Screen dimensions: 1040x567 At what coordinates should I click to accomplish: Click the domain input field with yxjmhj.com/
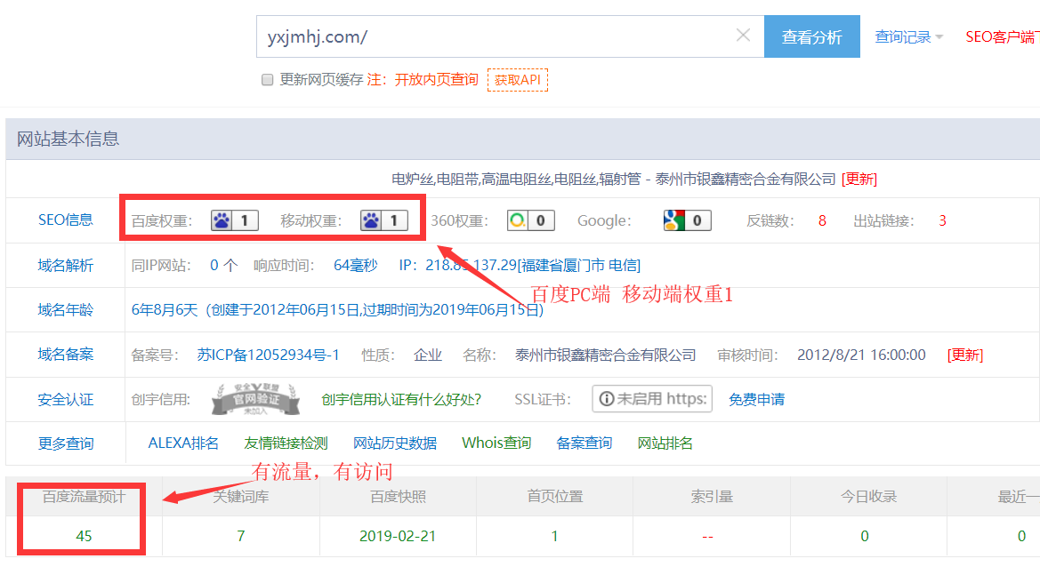coord(510,36)
